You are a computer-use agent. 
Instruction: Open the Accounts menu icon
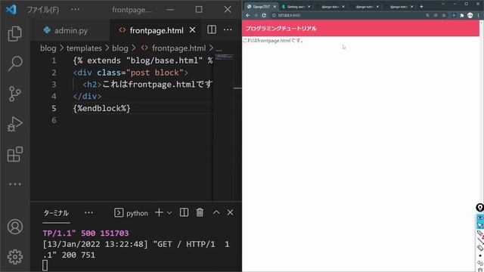click(x=15, y=227)
